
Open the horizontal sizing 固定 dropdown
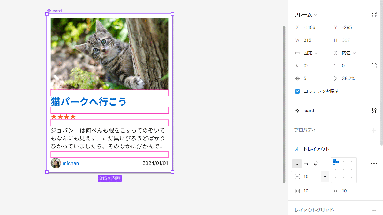[x=311, y=53]
